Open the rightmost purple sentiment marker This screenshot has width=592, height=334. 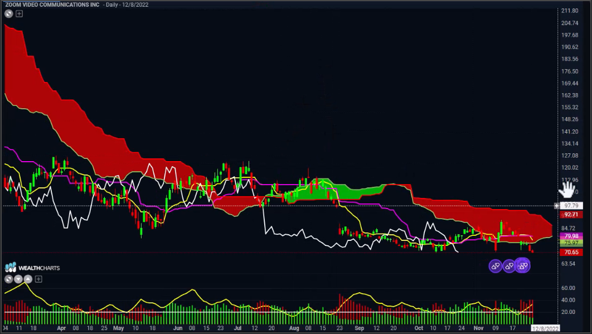(x=522, y=266)
